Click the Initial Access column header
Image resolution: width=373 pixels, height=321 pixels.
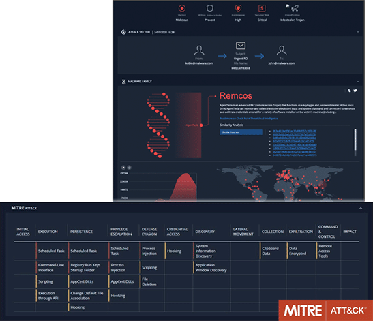(x=23, y=232)
